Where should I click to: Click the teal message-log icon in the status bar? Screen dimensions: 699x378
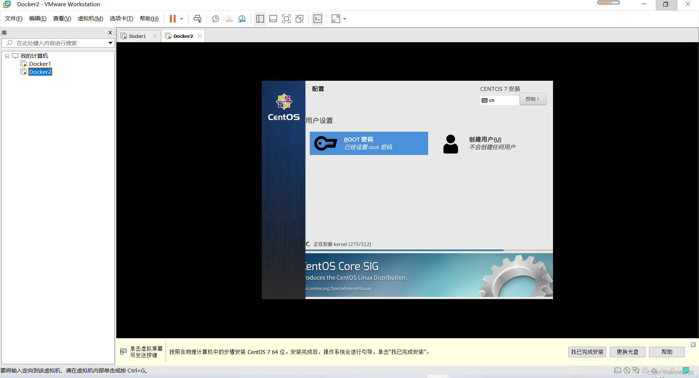coord(686,371)
